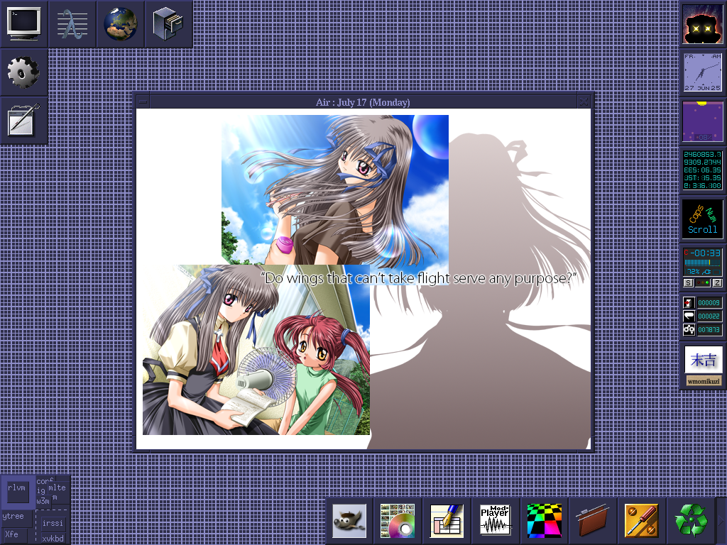Click the battery 72% status display

[703, 263]
